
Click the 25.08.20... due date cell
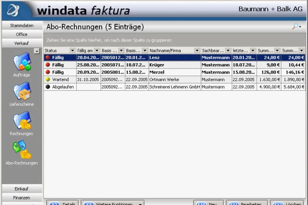coord(89,65)
